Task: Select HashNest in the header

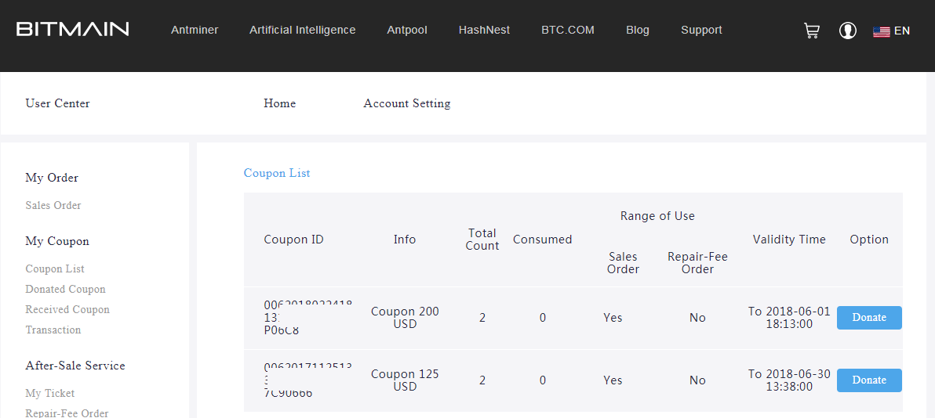Action: (484, 30)
